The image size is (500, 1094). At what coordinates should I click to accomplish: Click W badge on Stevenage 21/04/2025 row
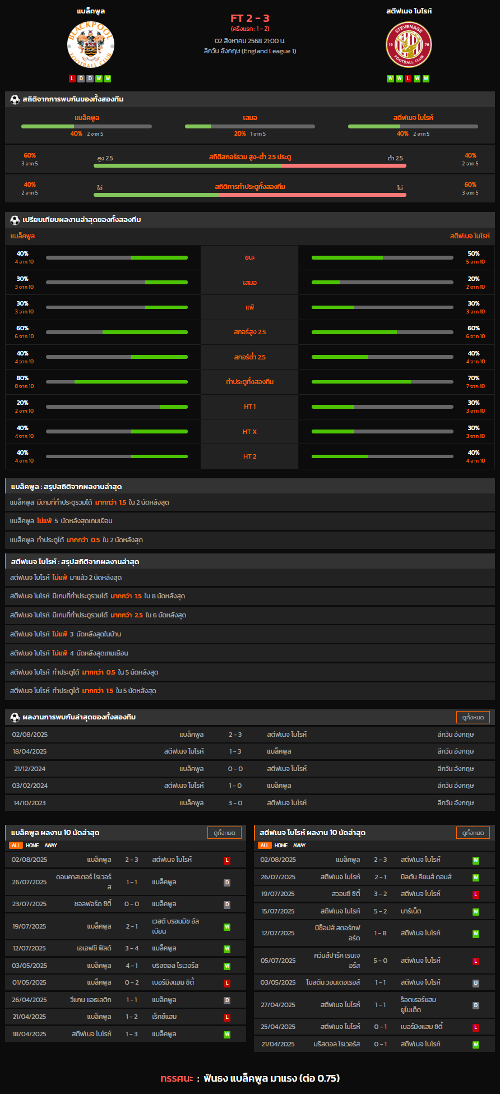click(x=476, y=1045)
